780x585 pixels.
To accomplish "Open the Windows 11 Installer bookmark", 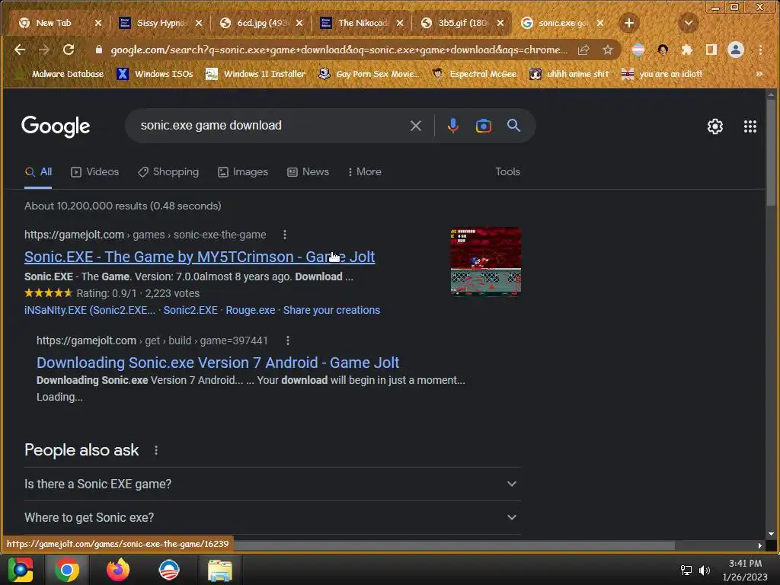I will (256, 74).
